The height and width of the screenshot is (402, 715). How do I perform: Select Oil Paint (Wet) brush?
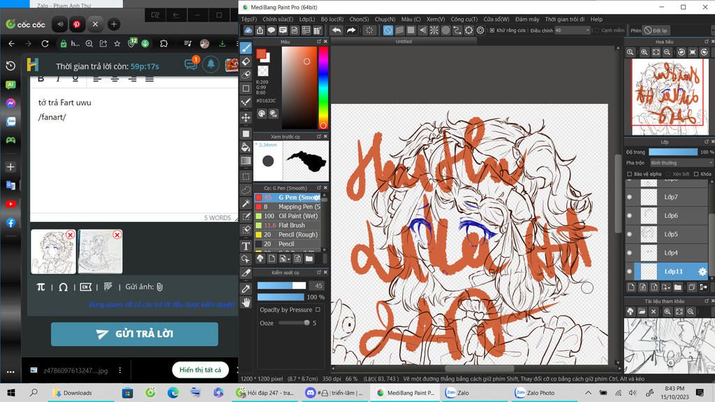point(288,216)
